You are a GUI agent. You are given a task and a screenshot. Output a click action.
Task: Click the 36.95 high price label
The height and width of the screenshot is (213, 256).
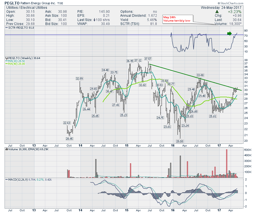130,61
